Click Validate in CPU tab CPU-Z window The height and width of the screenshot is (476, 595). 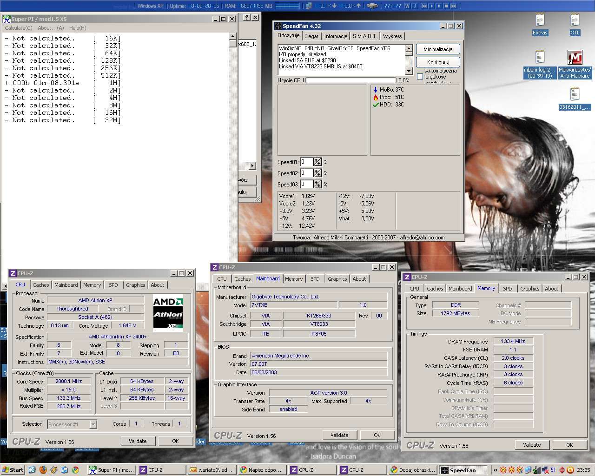pyautogui.click(x=138, y=441)
